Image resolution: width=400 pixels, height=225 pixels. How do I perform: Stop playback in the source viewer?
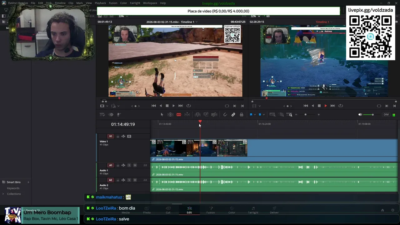[167, 106]
